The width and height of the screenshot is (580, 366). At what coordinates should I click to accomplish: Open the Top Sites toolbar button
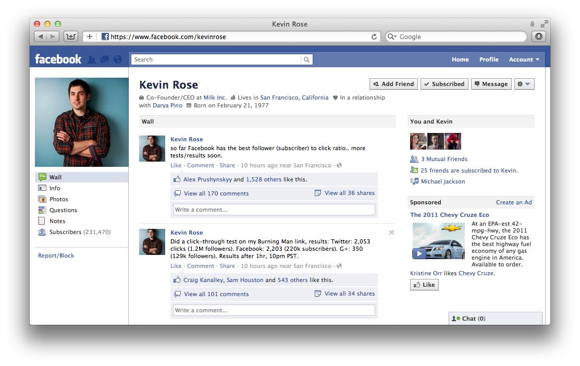[71, 36]
